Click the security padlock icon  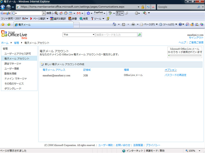click(x=143, y=7)
